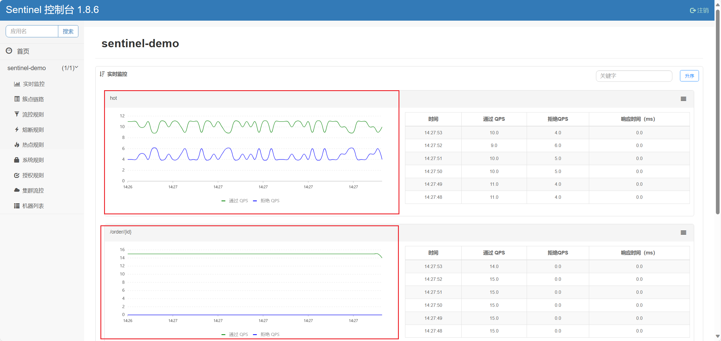Click the 搜索 button
The image size is (721, 341).
pos(68,31)
